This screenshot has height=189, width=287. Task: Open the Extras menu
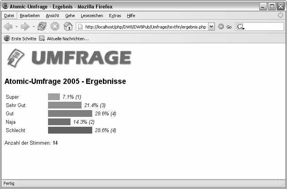click(x=115, y=16)
